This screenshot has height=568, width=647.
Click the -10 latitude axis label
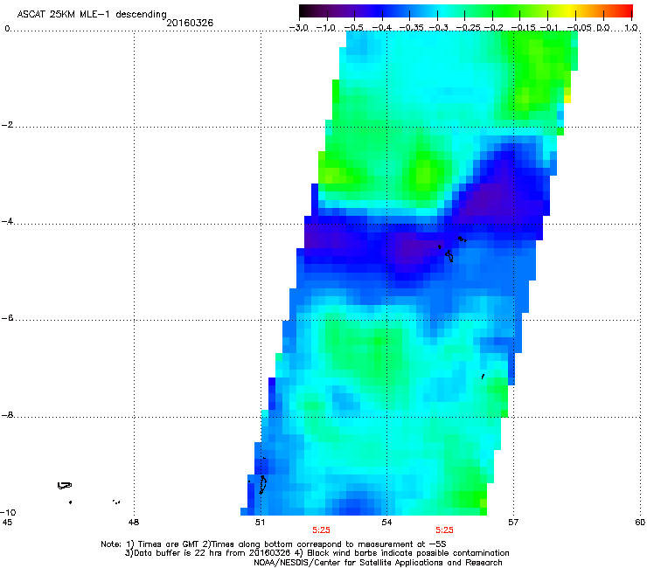tap(8, 512)
